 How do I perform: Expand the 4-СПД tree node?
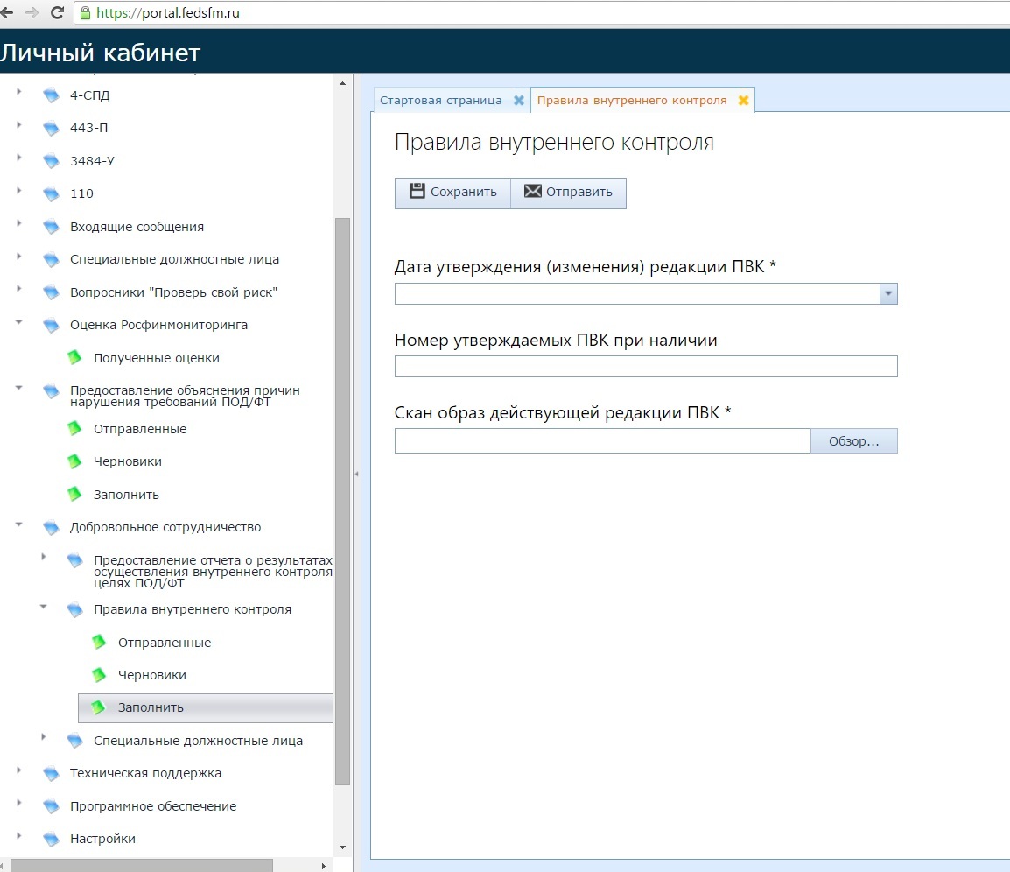tap(18, 92)
